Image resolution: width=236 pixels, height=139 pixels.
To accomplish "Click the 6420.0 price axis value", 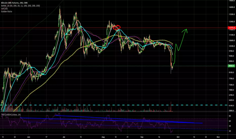I will tap(231, 100).
